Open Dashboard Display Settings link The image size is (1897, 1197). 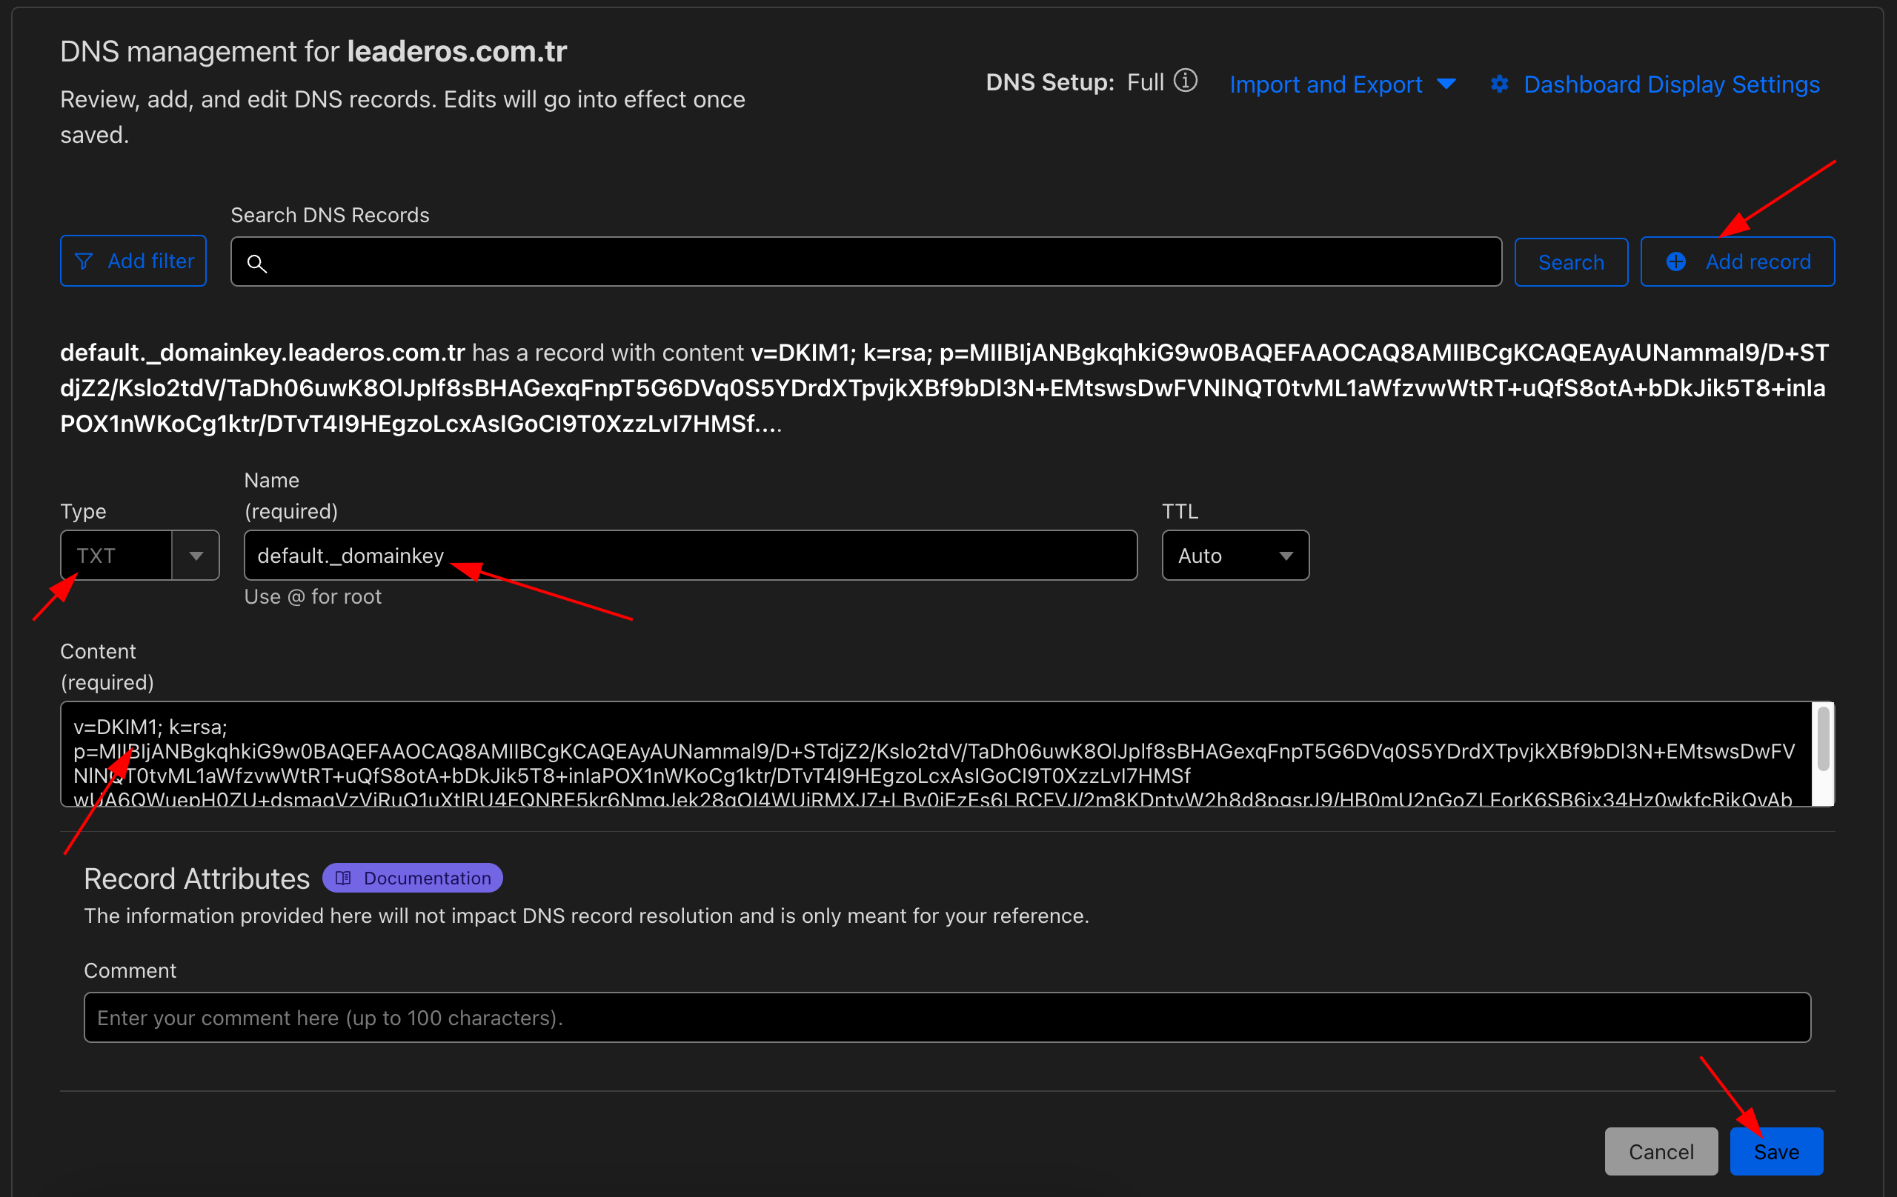[1671, 84]
